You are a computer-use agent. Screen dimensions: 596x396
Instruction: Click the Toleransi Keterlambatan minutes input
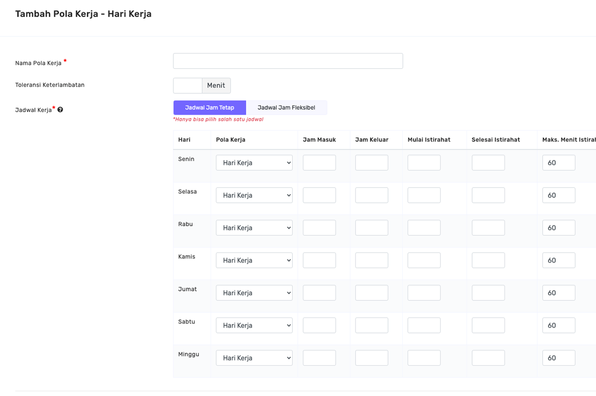click(x=187, y=85)
